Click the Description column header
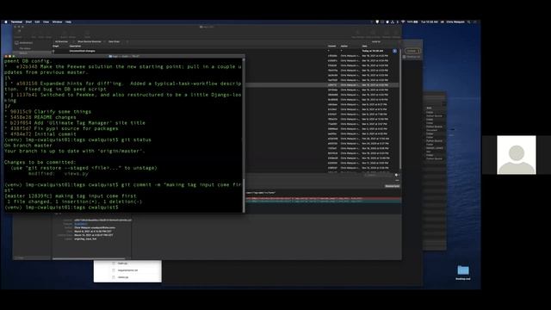Screen dimensions: 551x310 [75, 46]
